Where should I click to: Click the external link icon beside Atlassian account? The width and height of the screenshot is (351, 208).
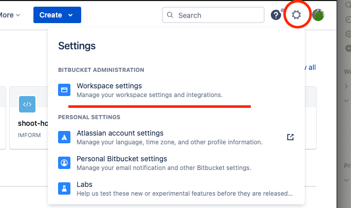290,137
